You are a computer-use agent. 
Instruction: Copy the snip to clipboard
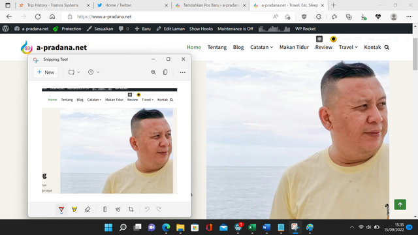click(x=165, y=72)
